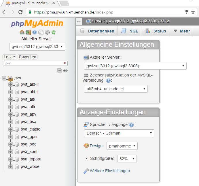
Task: Open pva_bsa database link
Action: click(29, 122)
